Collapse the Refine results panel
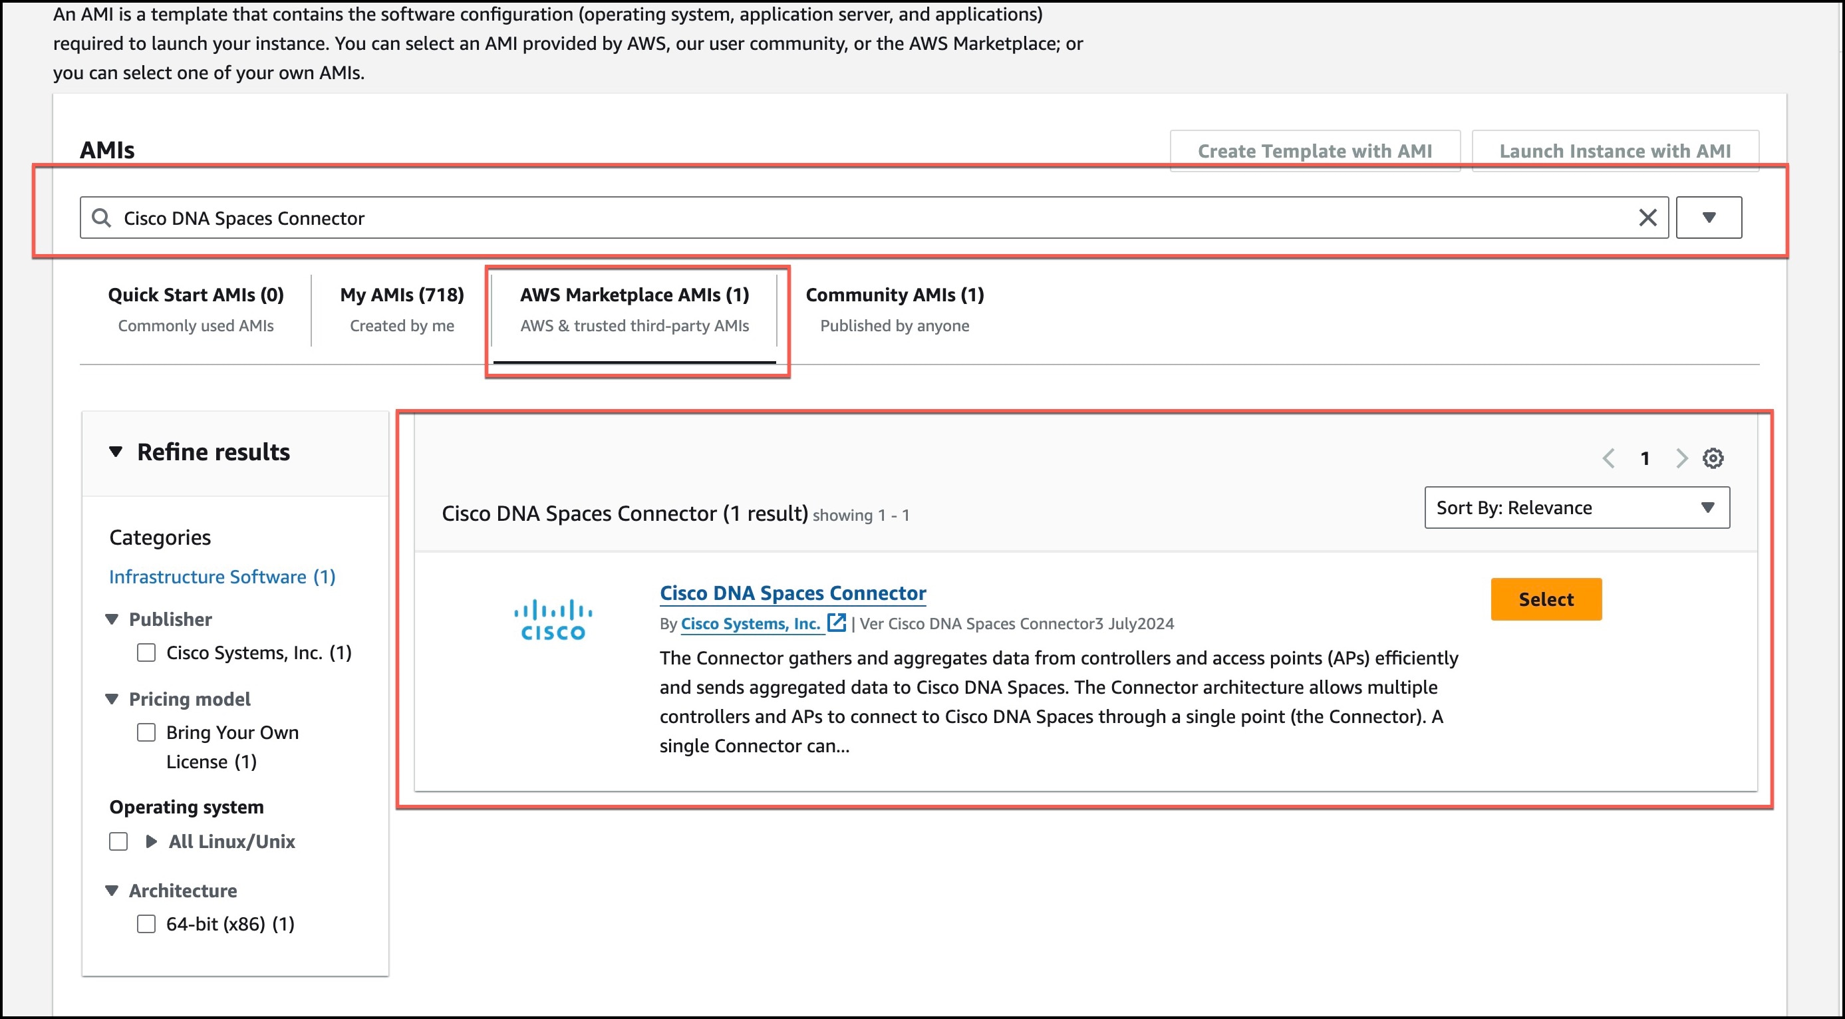1845x1019 pixels. pyautogui.click(x=117, y=451)
